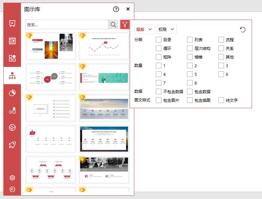This screenshot has width=262, height=199.
Task: Select the blue sky bordered six-icon template
Action: (104, 139)
